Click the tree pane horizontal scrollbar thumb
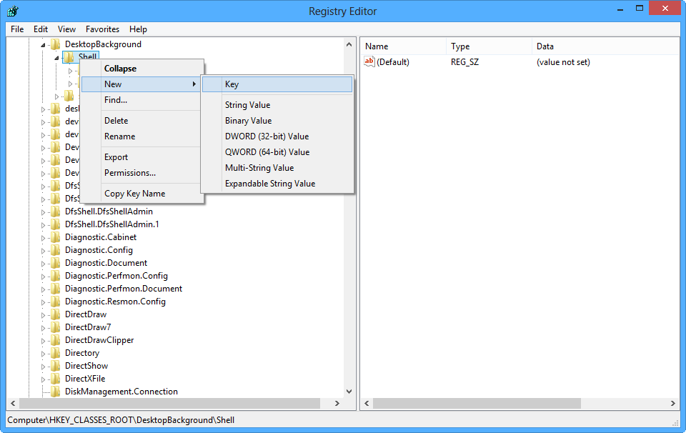Image resolution: width=686 pixels, height=433 pixels. click(x=170, y=403)
